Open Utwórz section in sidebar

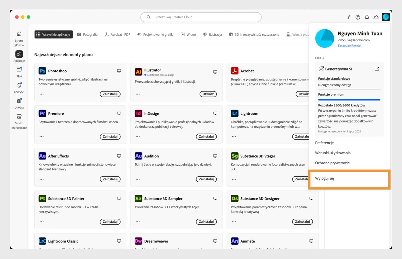click(19, 103)
